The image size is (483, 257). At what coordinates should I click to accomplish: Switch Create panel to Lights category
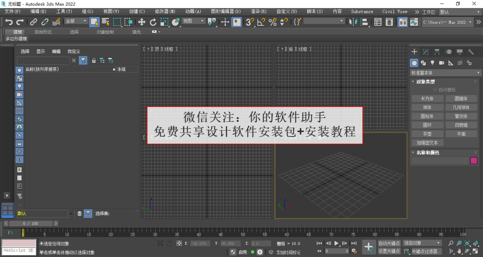point(432,63)
